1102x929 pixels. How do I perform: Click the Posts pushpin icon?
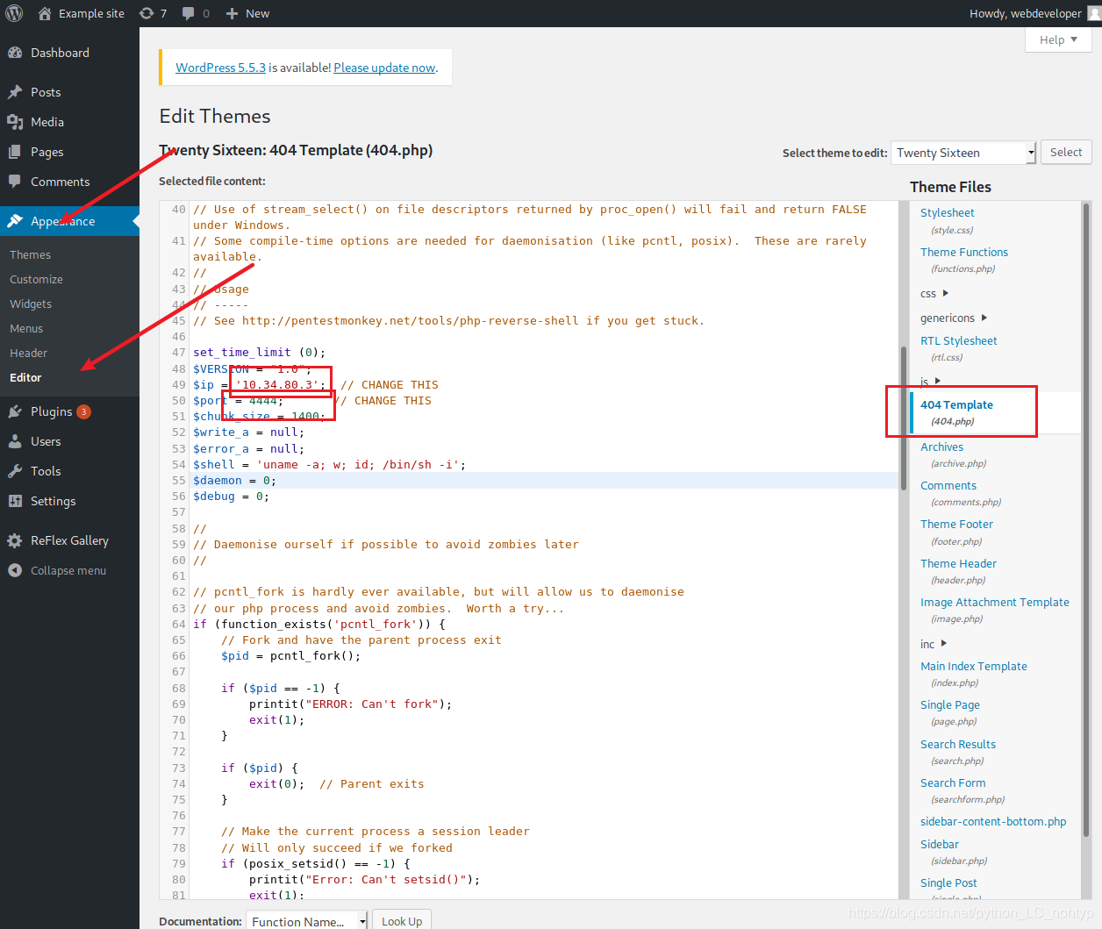(x=15, y=92)
